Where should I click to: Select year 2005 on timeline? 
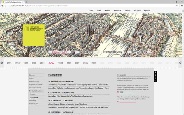pos(77,63)
